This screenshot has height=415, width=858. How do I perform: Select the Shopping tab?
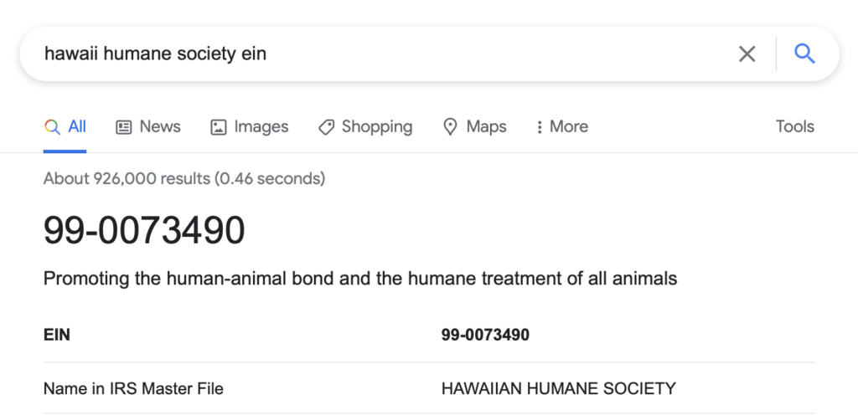[x=365, y=126]
